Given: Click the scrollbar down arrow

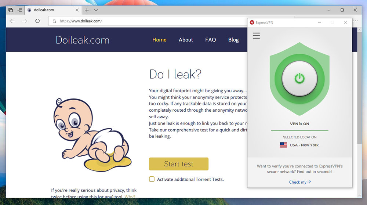Looking at the screenshot, I should tap(360, 195).
